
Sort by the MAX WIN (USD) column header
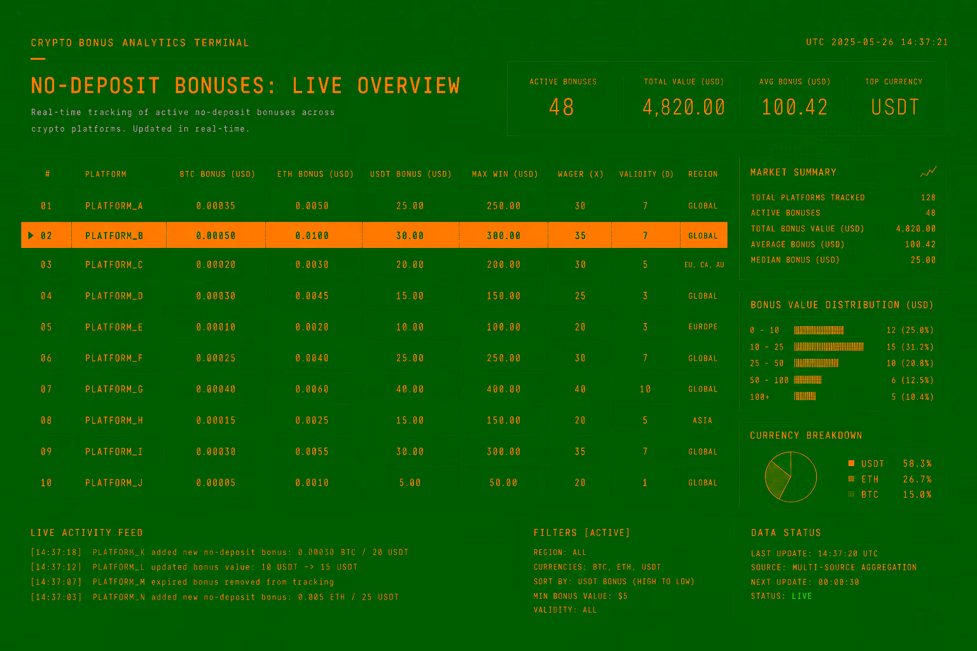pos(505,174)
